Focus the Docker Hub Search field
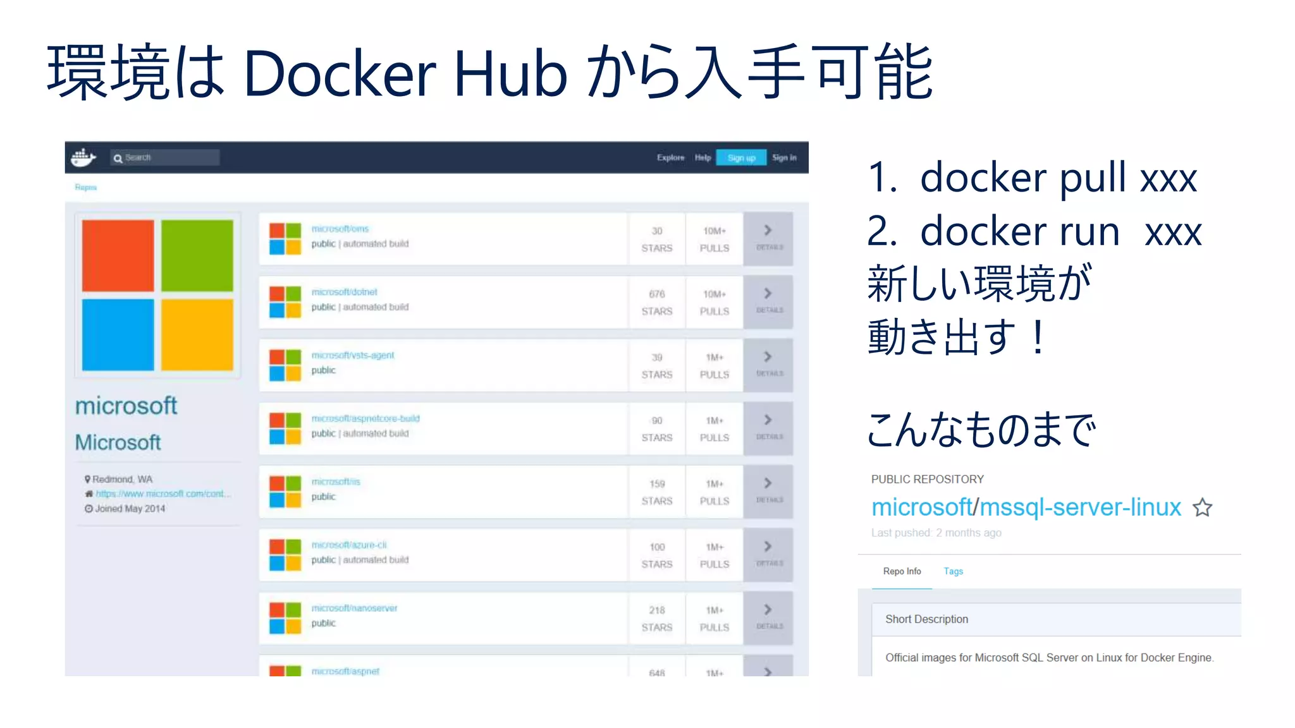1295x728 pixels. pyautogui.click(x=165, y=157)
